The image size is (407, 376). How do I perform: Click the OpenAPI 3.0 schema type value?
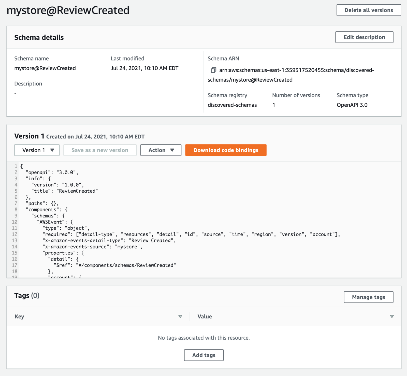tap(352, 105)
